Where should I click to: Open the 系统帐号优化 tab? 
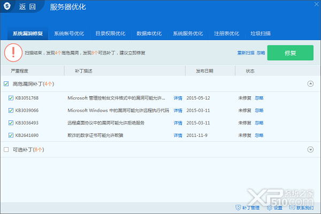coord(69,34)
